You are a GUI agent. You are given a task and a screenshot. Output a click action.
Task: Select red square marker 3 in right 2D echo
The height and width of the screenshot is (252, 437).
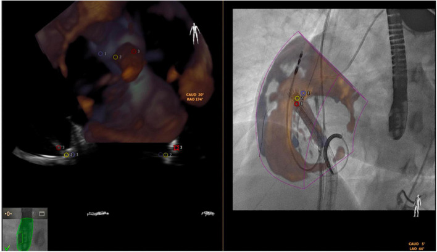177,148
